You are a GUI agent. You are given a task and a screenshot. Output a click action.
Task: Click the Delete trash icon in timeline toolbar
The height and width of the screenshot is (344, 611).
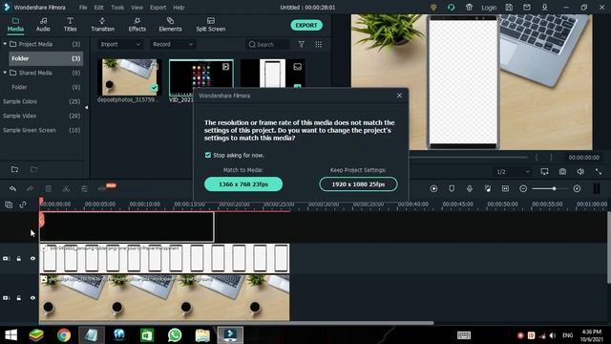pos(49,189)
